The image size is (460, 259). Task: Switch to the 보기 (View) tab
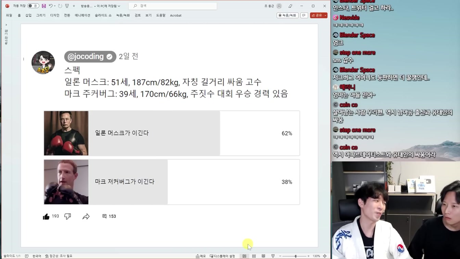click(x=148, y=15)
